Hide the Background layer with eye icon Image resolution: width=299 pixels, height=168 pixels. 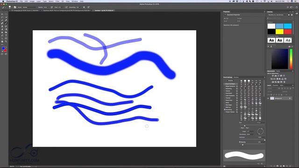click(268, 98)
